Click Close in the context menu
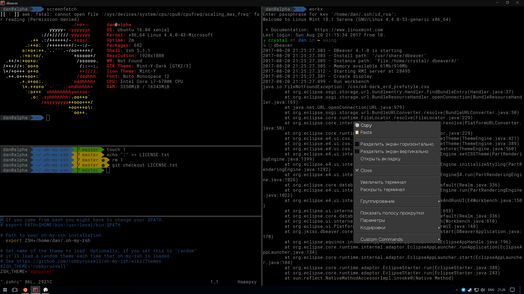 (397, 170)
